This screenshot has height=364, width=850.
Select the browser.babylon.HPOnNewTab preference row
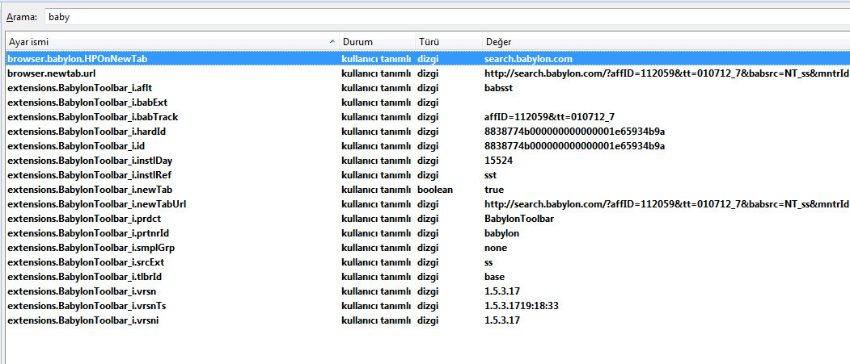click(427, 58)
